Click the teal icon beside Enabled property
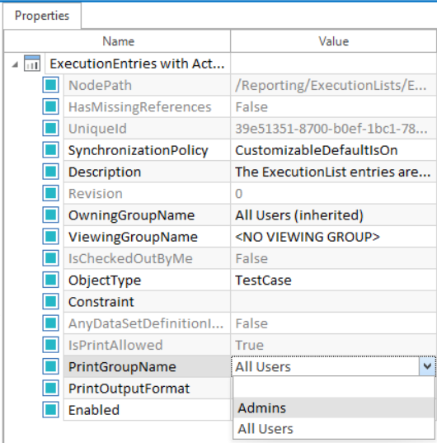 [51, 410]
